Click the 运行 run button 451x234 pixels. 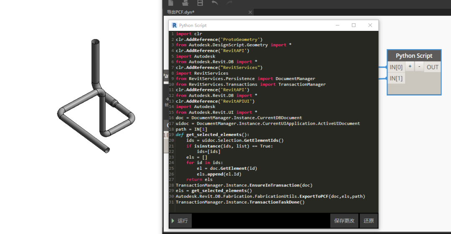[x=180, y=221]
